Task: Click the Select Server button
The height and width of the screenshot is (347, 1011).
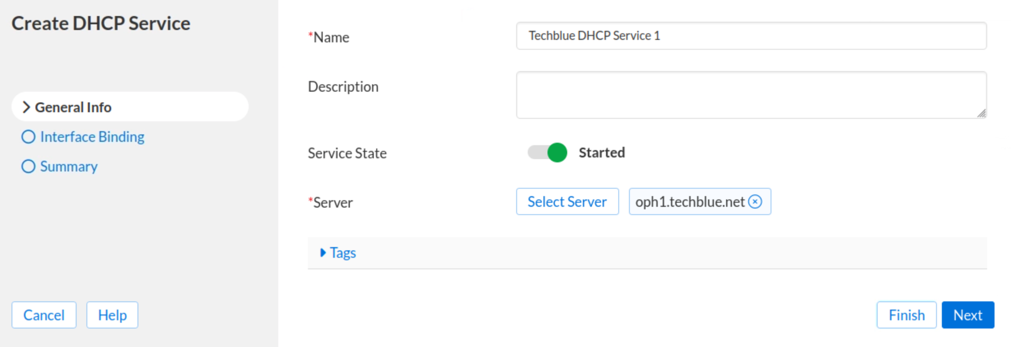Action: tap(567, 202)
